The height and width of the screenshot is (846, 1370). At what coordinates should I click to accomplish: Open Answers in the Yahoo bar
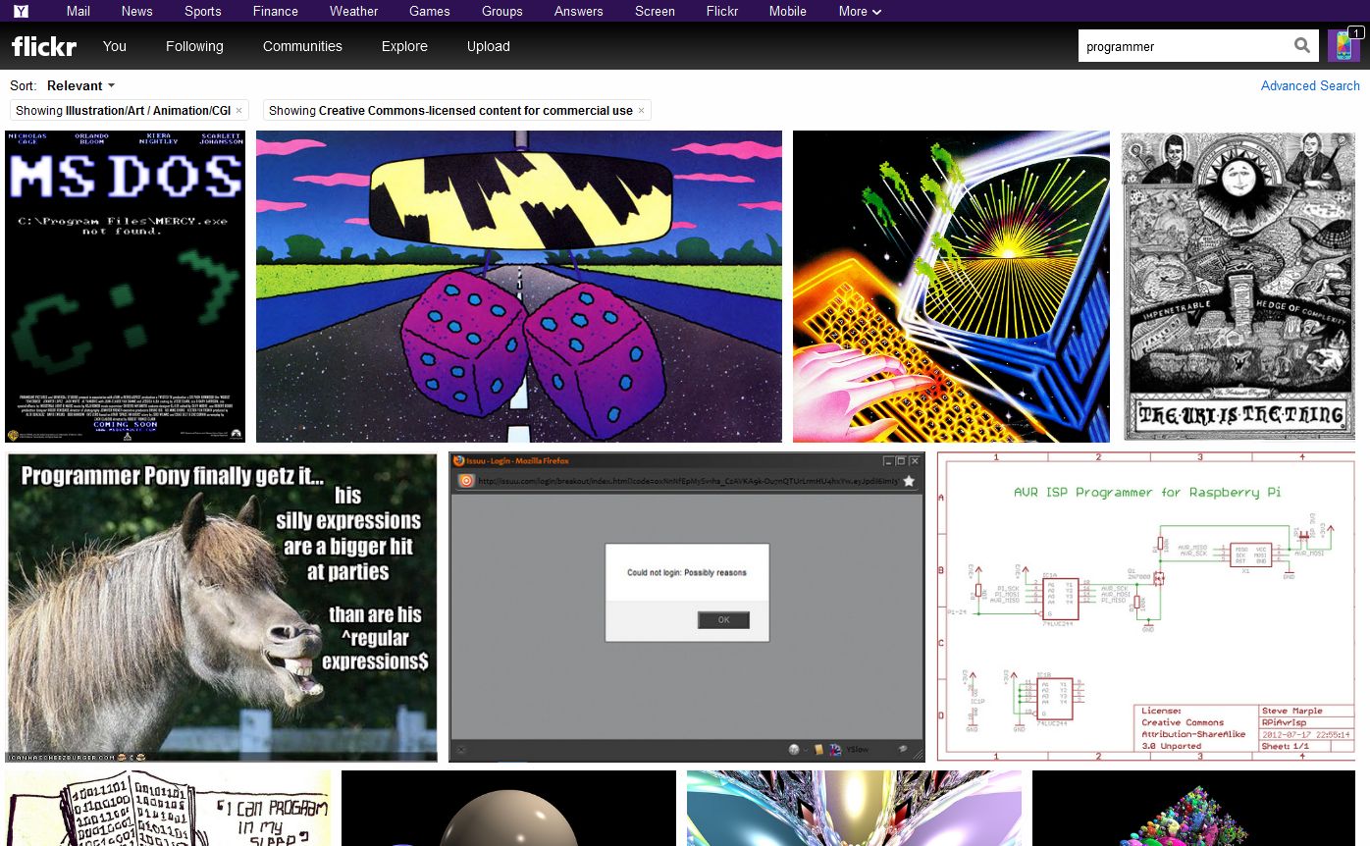click(579, 12)
